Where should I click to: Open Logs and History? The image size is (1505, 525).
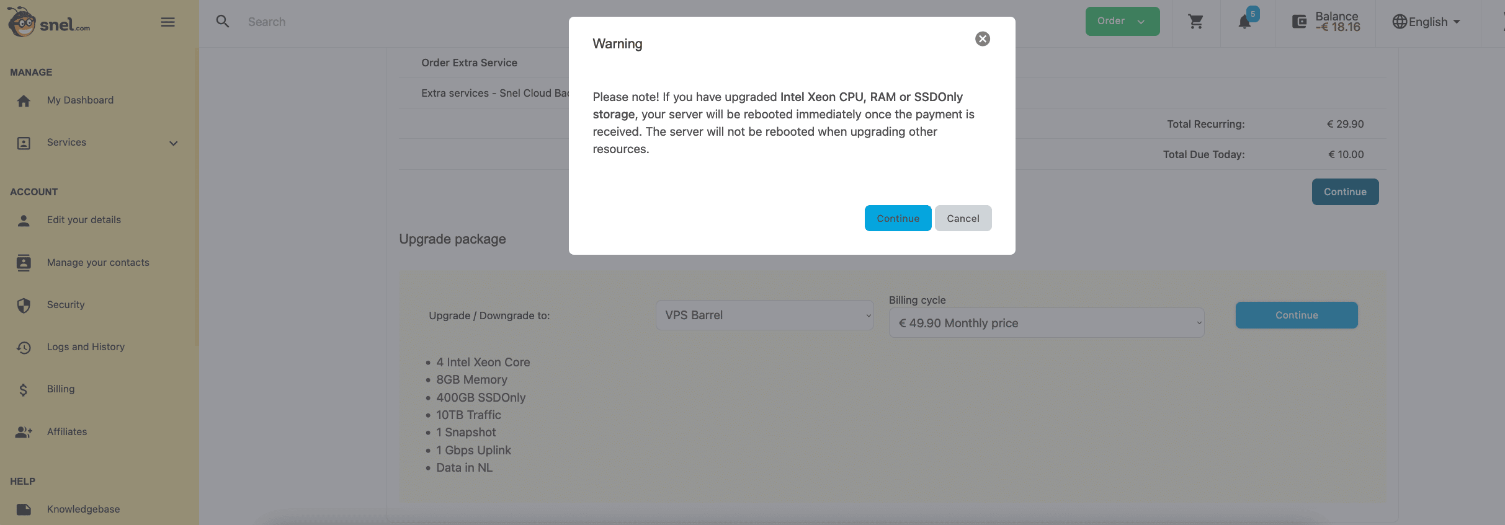coord(86,347)
